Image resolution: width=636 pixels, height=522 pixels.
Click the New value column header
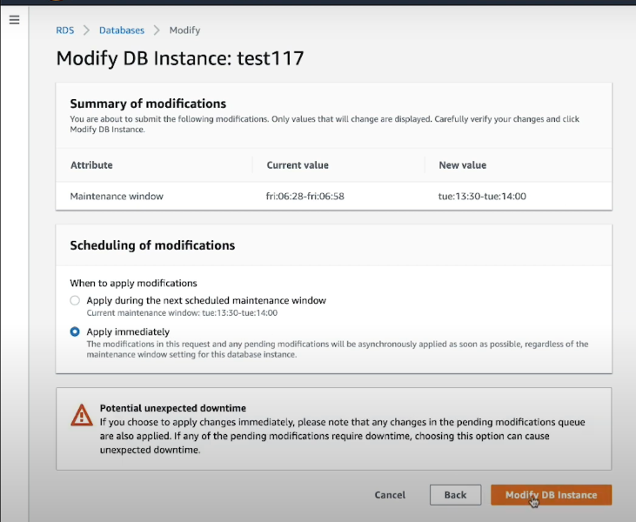click(462, 165)
